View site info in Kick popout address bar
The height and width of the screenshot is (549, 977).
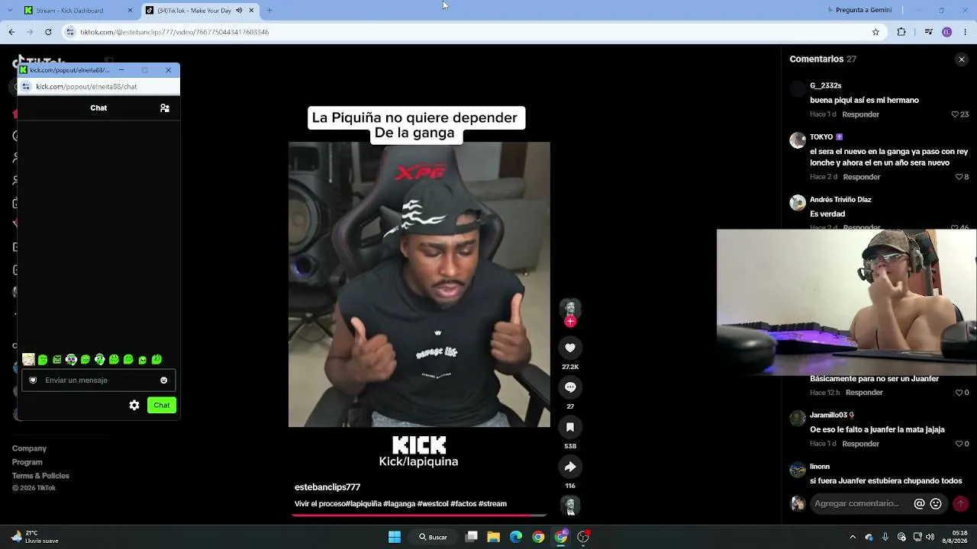[x=25, y=87]
